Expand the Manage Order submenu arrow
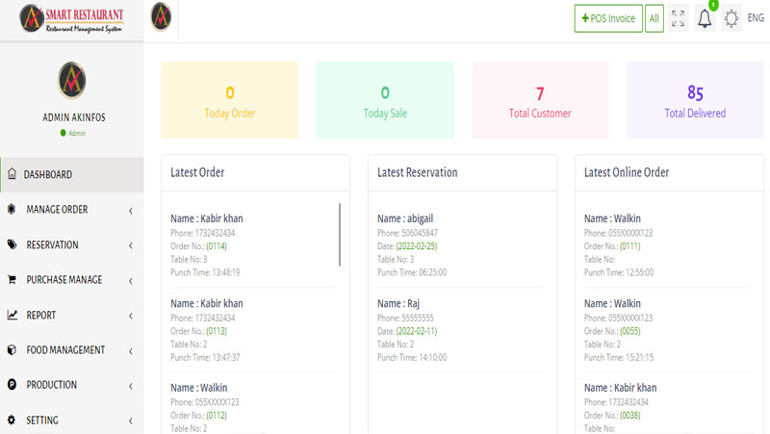The height and width of the screenshot is (434, 770). point(130,210)
